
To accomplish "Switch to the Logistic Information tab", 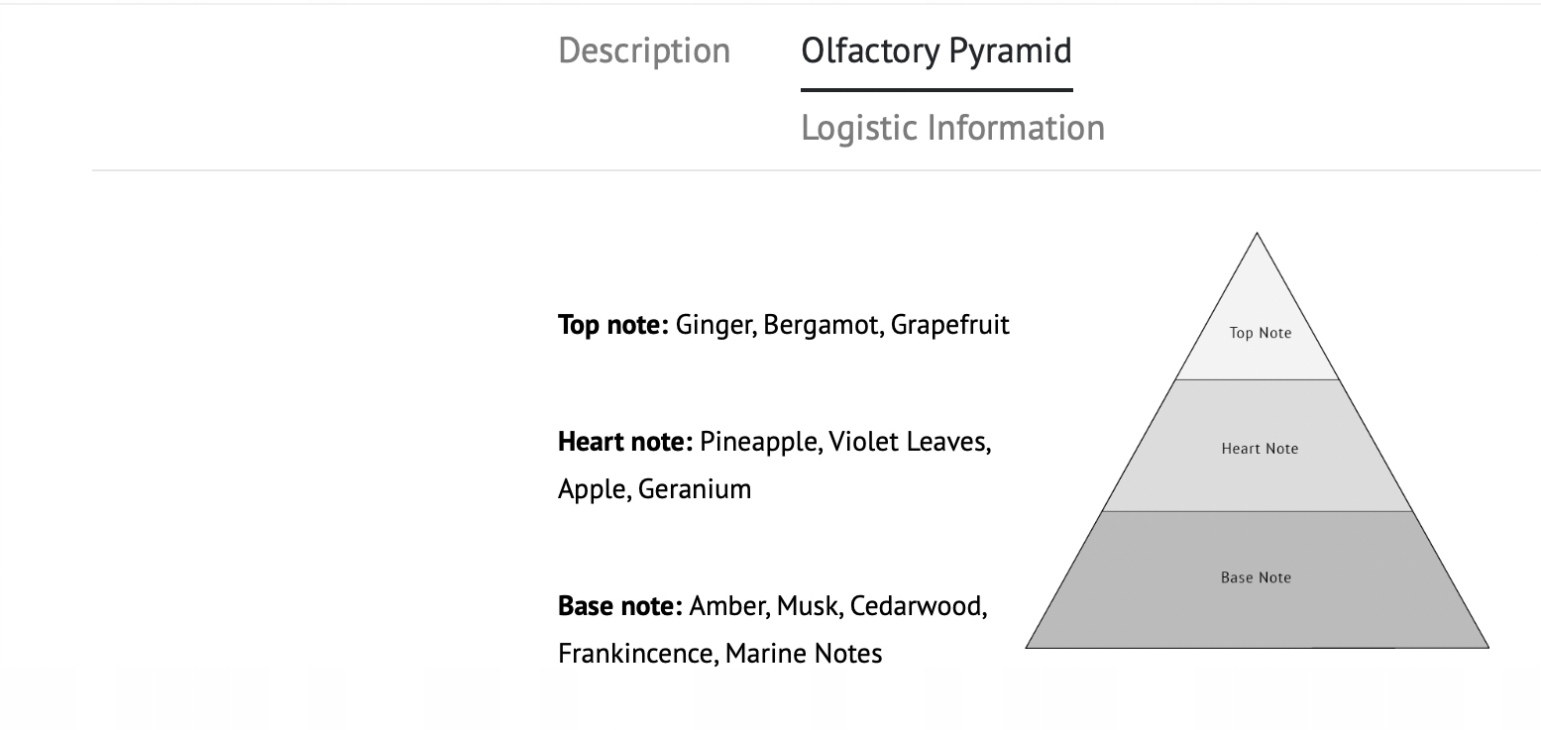I will (x=951, y=128).
